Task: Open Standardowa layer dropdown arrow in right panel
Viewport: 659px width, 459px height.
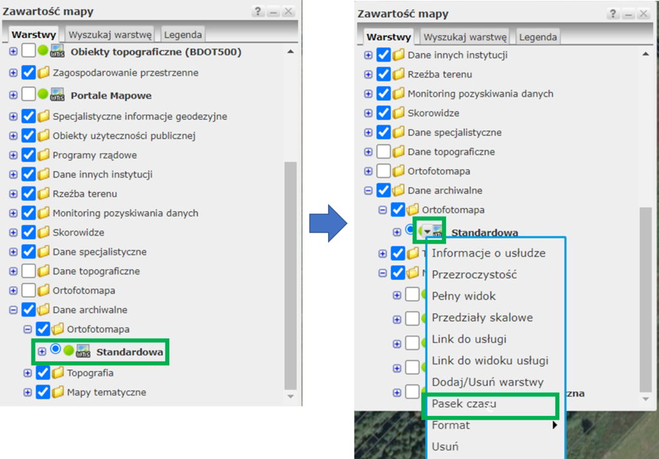Action: click(427, 231)
